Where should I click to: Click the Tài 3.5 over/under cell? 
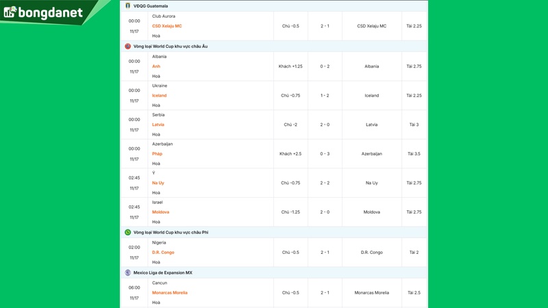(x=414, y=154)
